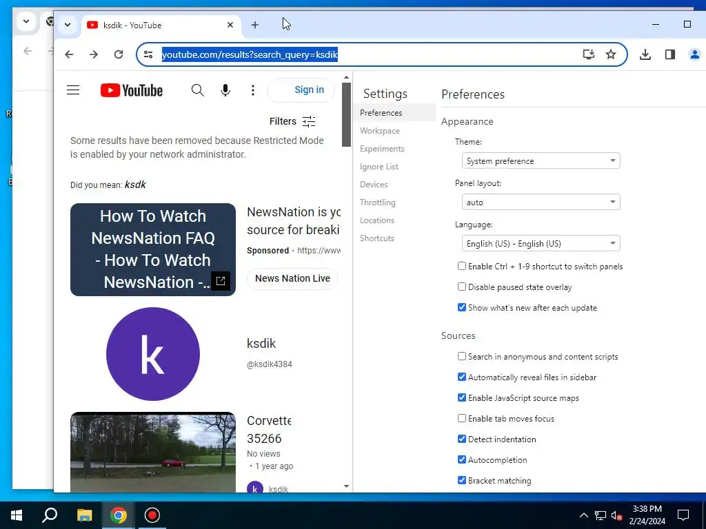Open Windows Start menu
The width and height of the screenshot is (706, 529).
17,515
